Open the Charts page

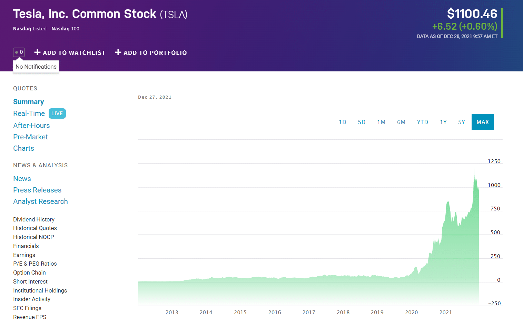click(x=23, y=148)
